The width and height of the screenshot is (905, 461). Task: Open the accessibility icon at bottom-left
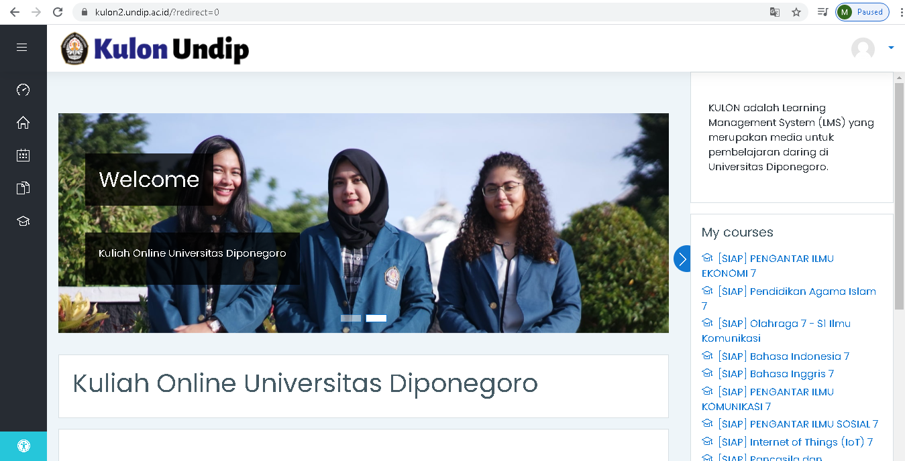click(23, 446)
